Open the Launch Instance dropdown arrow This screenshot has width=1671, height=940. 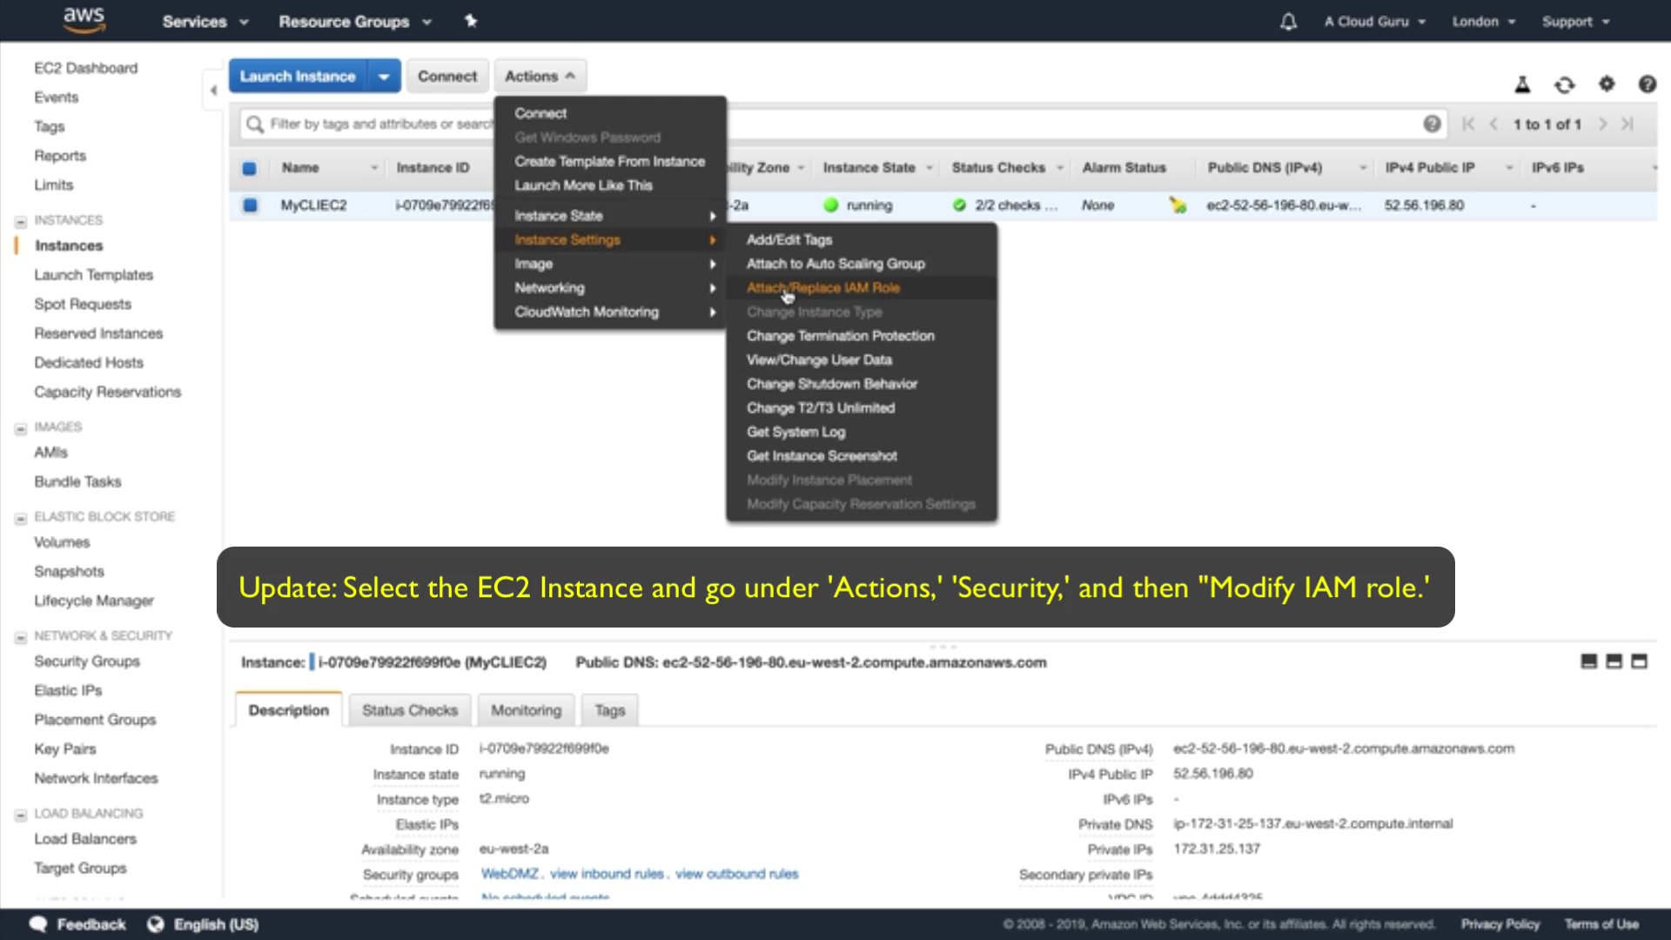click(x=384, y=77)
